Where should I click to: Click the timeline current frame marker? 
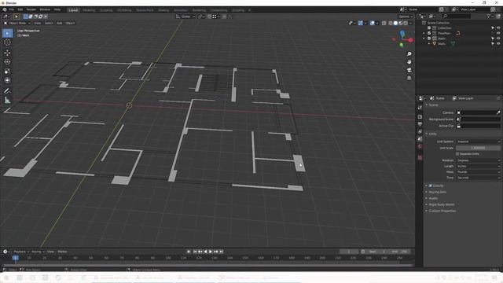(x=16, y=258)
